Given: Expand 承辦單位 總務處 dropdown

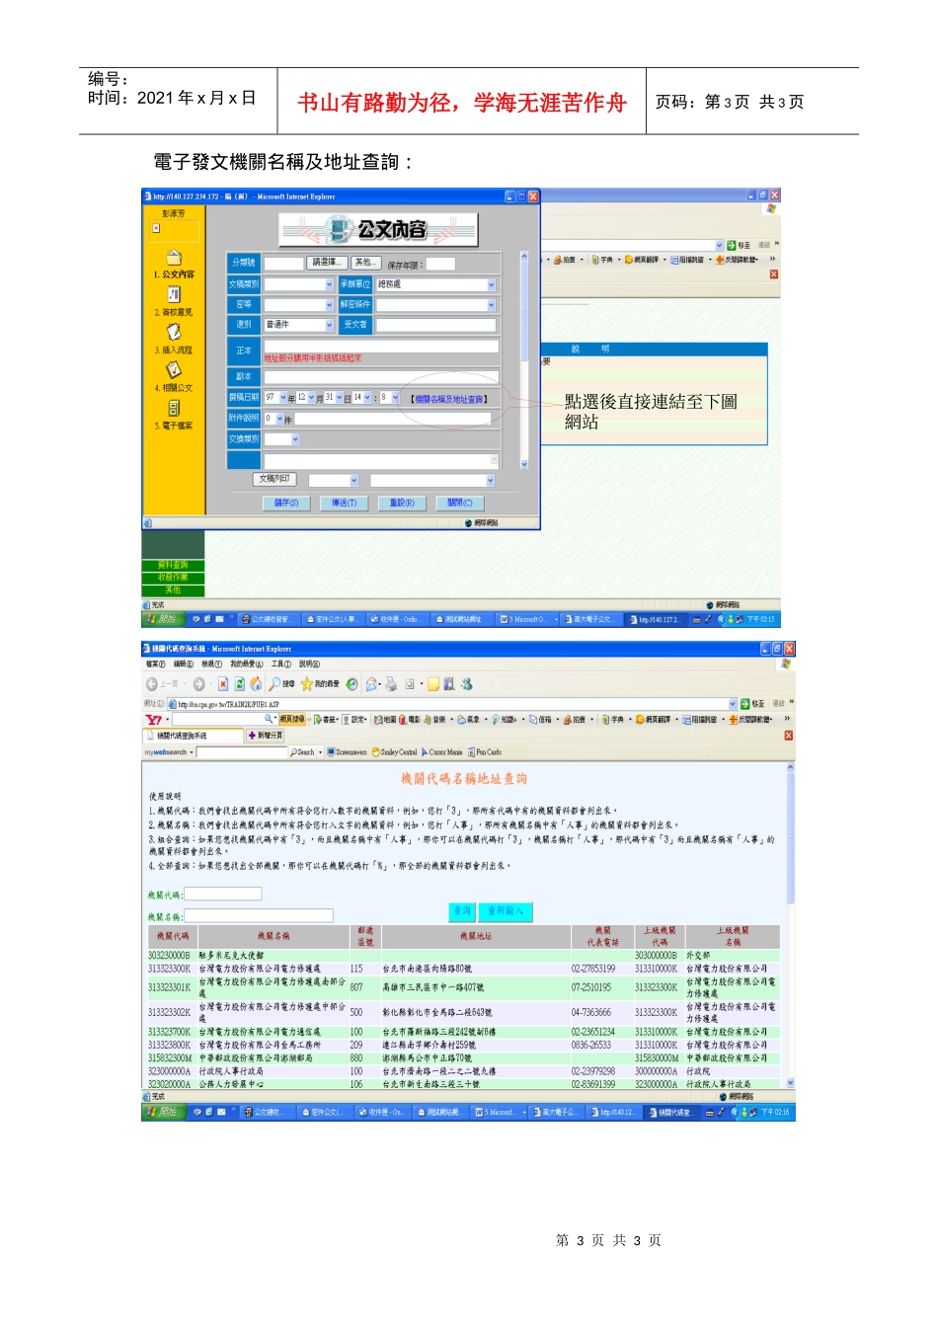Looking at the screenshot, I should click(x=491, y=284).
